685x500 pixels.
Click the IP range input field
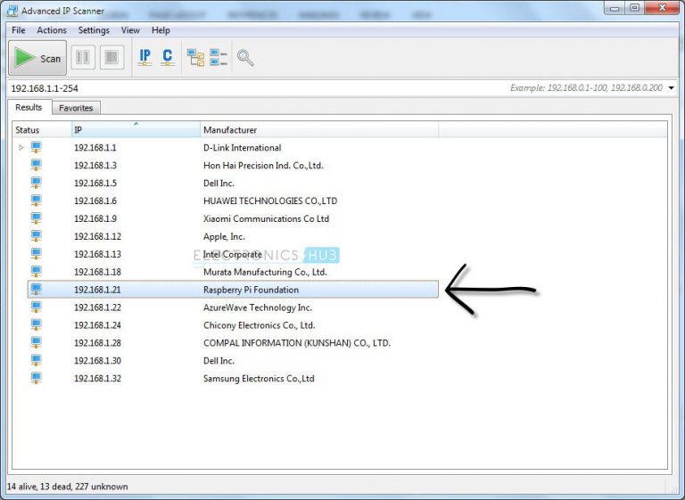tap(250, 88)
